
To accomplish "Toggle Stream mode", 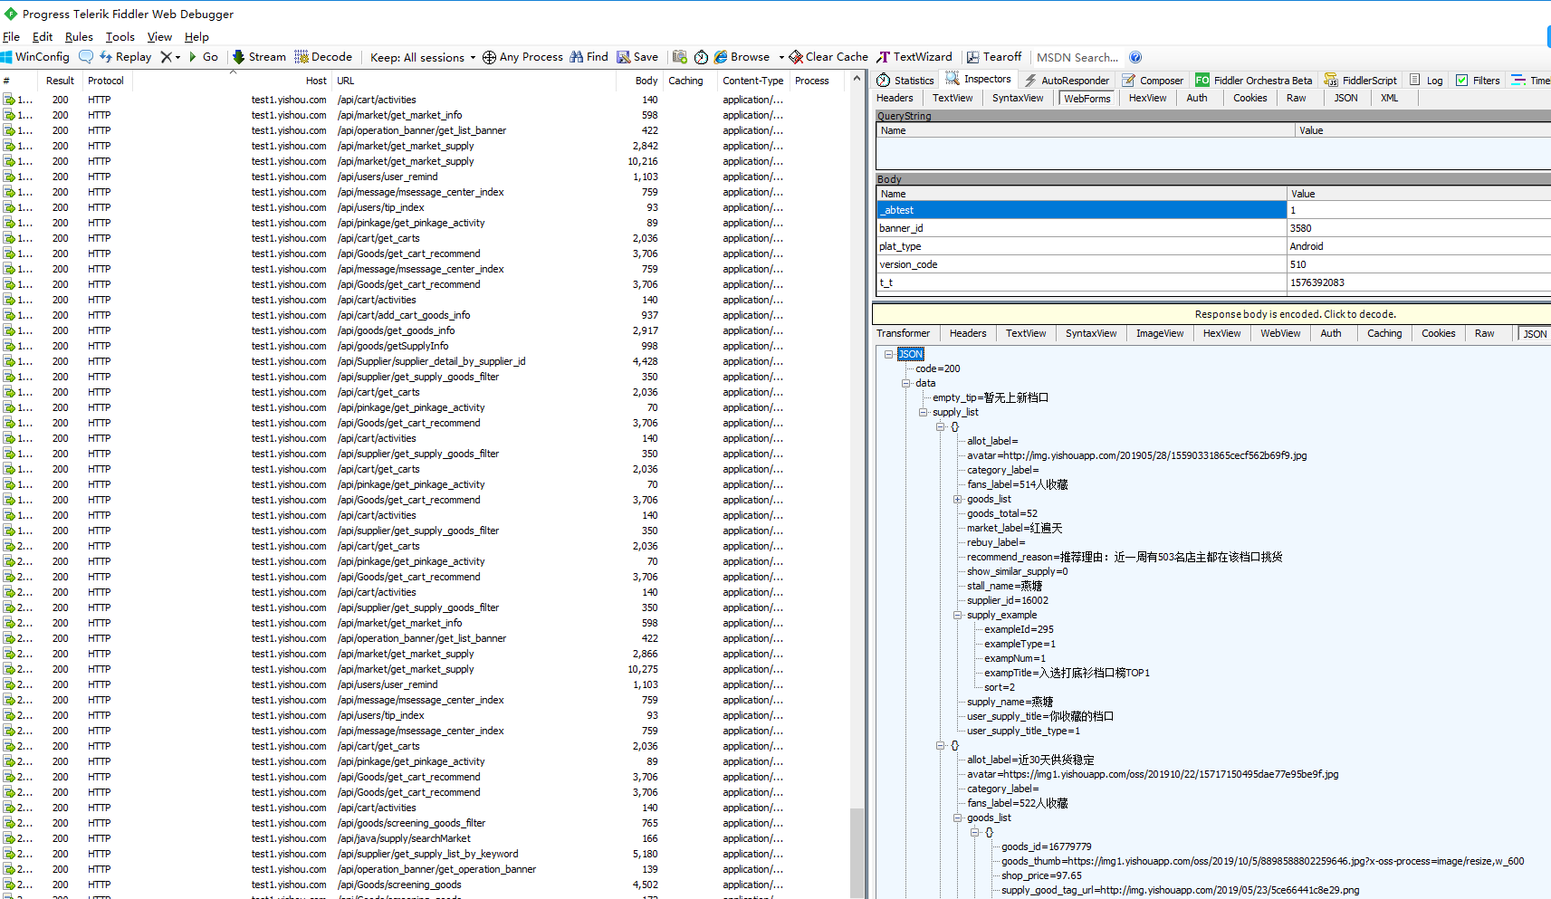I will point(259,57).
